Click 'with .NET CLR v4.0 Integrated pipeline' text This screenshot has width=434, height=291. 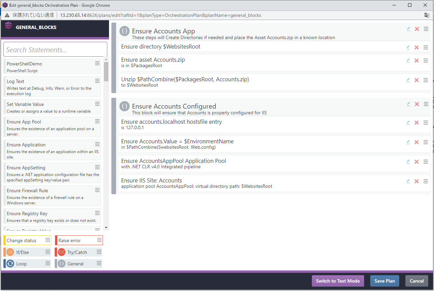coord(161,167)
